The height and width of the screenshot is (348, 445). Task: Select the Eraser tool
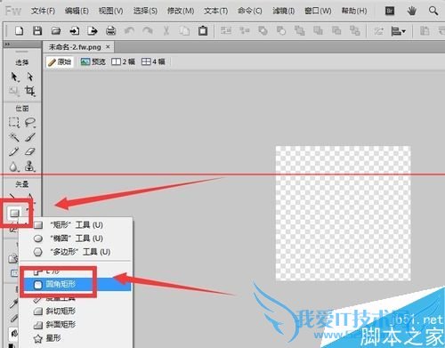pos(30,151)
